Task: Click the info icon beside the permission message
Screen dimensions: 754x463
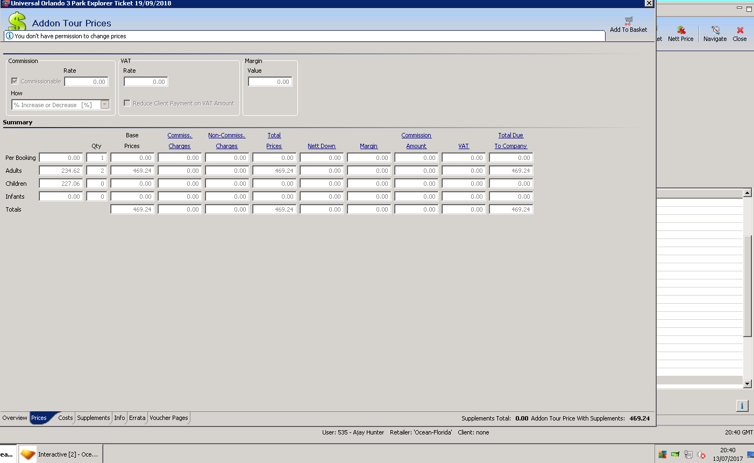Action: 10,36
